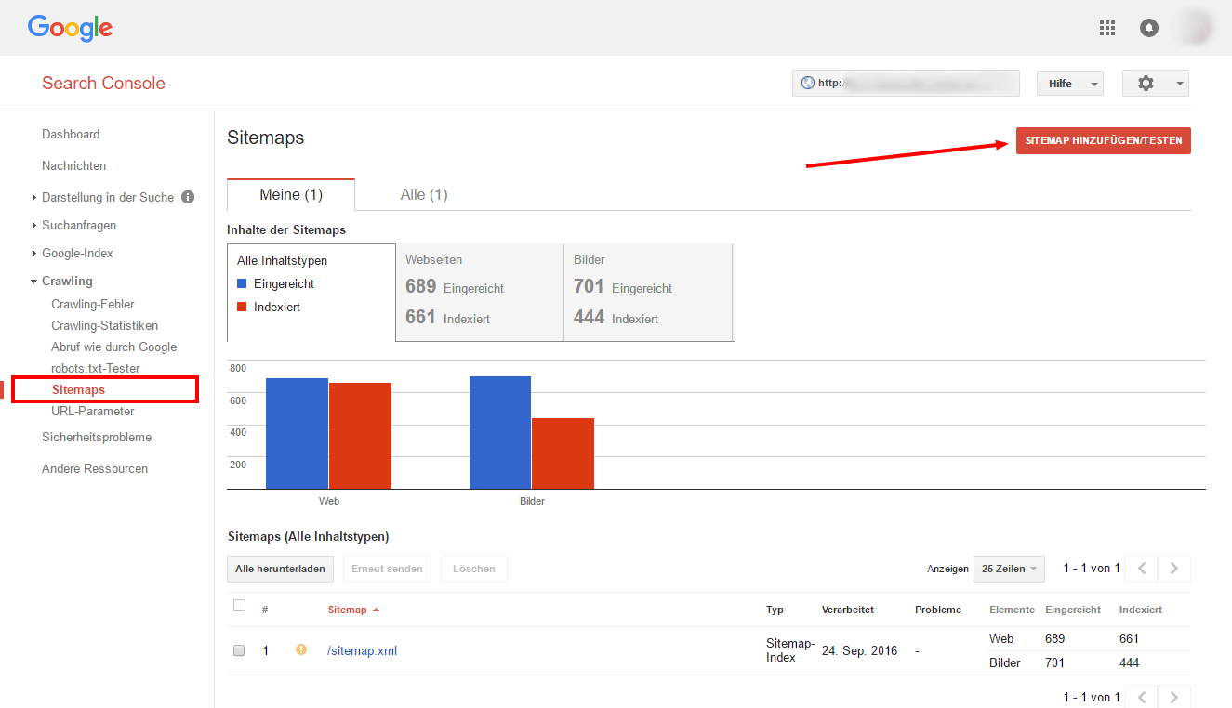
Task: Select the Bilder content tab
Action: pyautogui.click(x=648, y=293)
